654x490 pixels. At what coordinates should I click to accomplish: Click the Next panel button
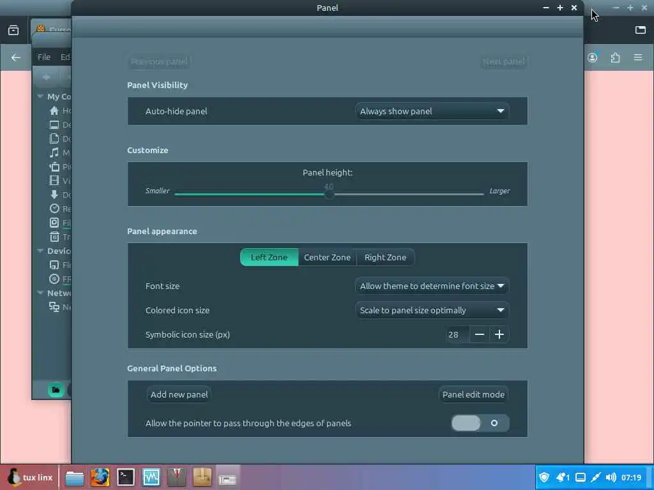[503, 62]
